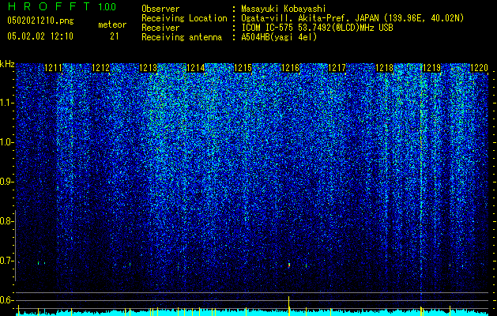Click the version number 1.0.0

107,7
